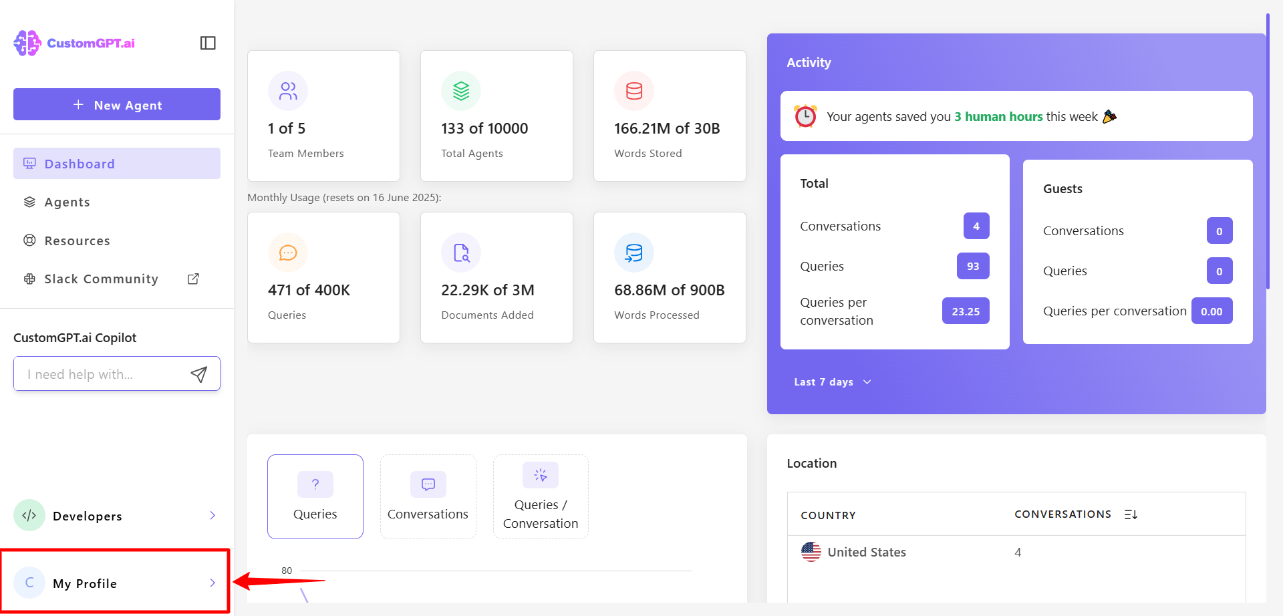Viewport: 1283px width, 616px height.
Task: Click the Monthly Usage reset date text
Action: click(344, 197)
